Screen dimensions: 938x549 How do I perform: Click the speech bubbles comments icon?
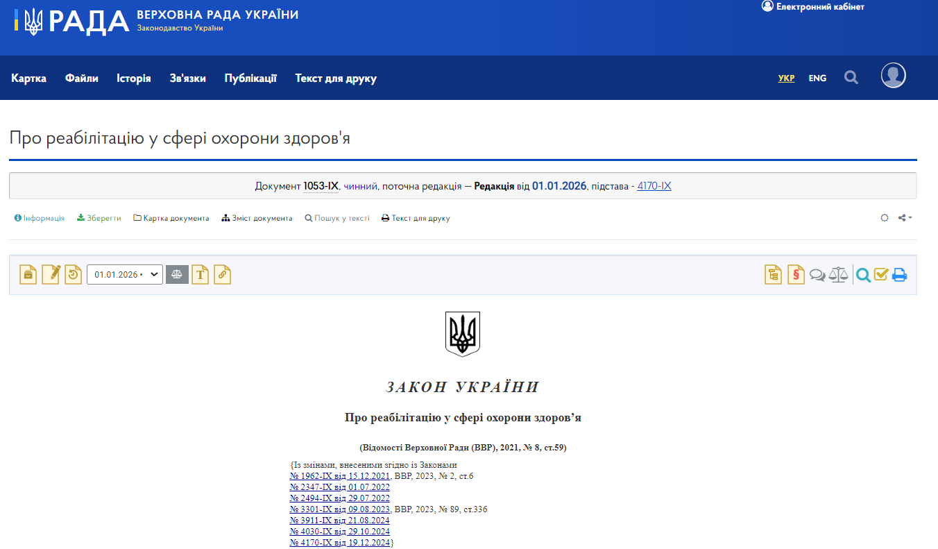point(818,276)
